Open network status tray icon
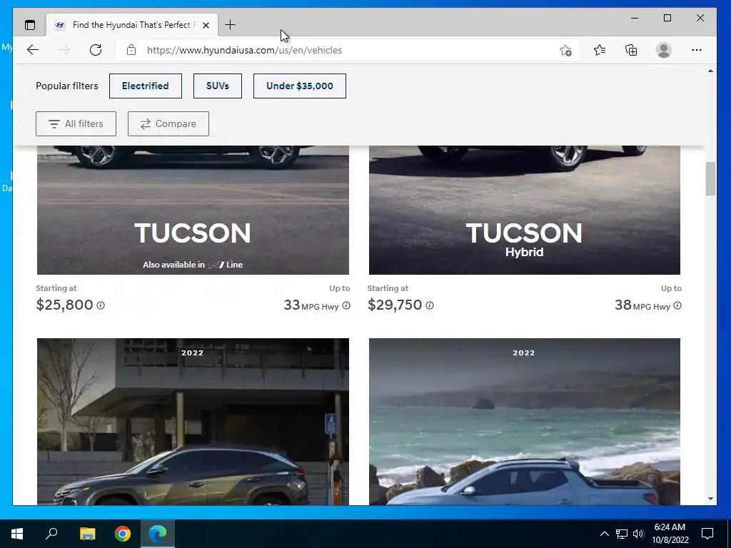 [622, 534]
